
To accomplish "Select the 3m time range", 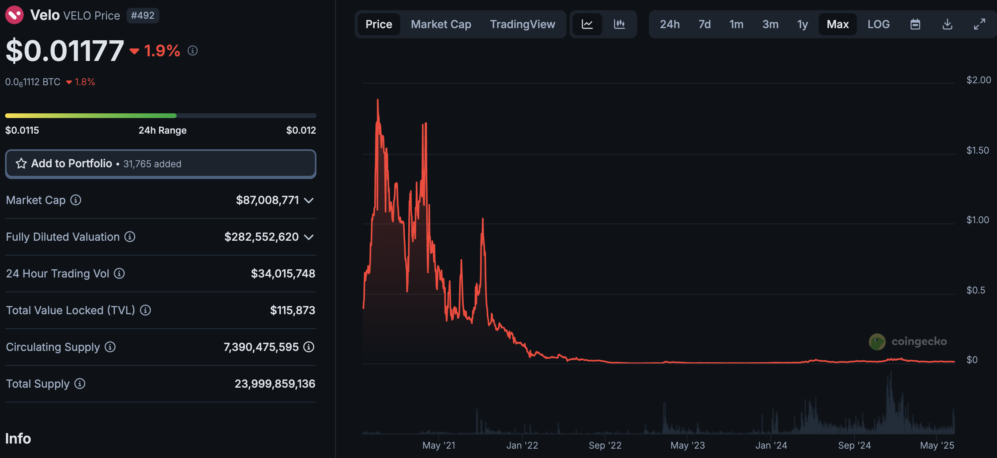I will point(770,24).
